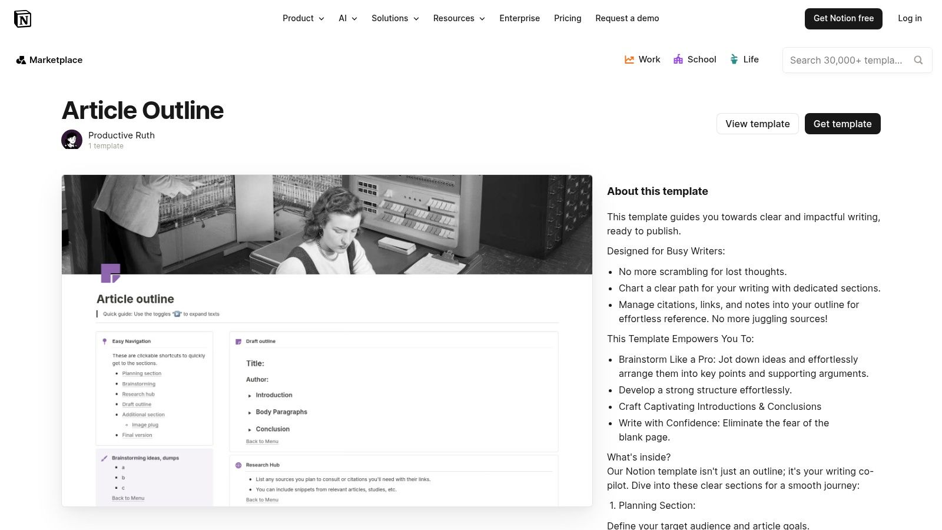Open the AI dropdown menu
This screenshot has width=942, height=530.
click(x=347, y=18)
